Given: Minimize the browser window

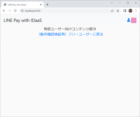Looking at the screenshot, I should tap(120, 3).
